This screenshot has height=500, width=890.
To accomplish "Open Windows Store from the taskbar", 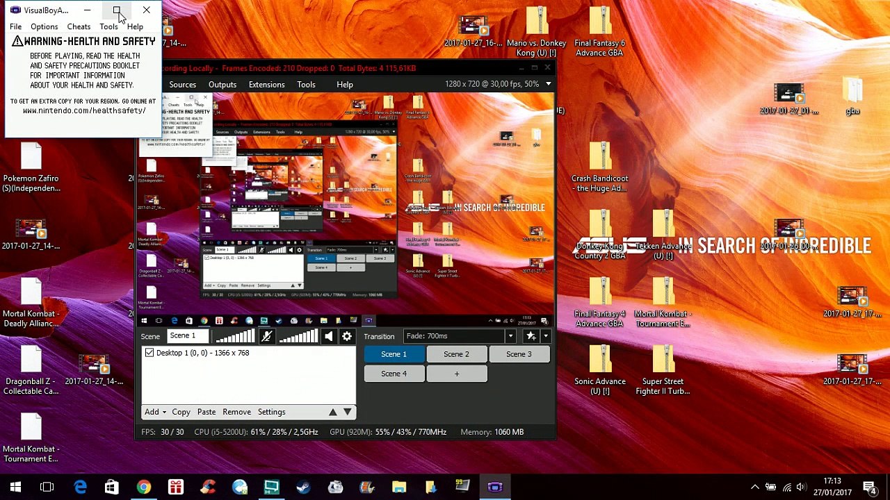I will point(111,487).
